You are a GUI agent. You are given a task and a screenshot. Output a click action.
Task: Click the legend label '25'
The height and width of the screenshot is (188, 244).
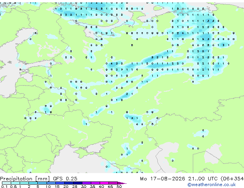coord(75,186)
